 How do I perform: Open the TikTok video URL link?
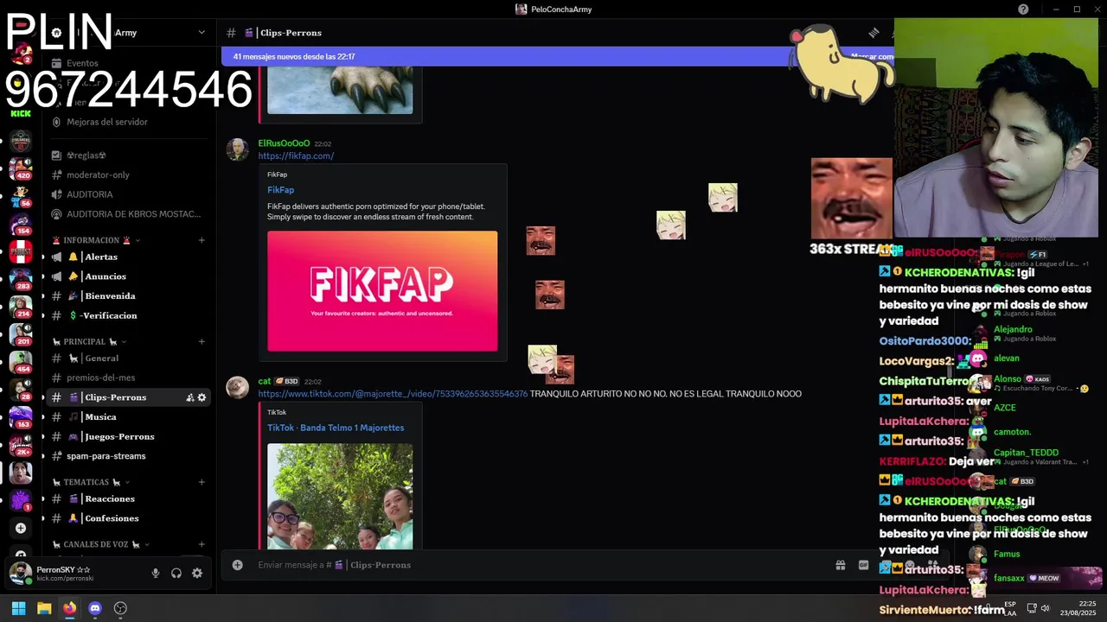pyautogui.click(x=393, y=394)
